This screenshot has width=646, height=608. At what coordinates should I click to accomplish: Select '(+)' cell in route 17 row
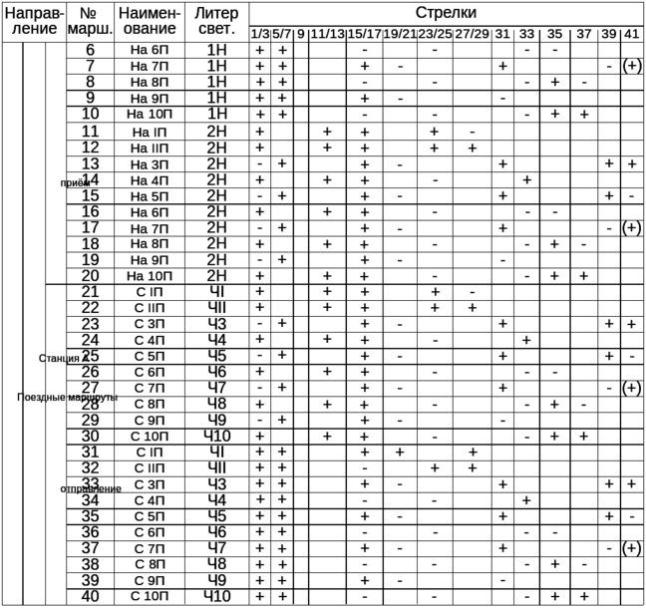[632, 228]
